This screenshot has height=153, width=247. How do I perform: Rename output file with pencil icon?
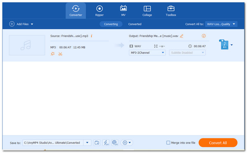click(x=182, y=36)
